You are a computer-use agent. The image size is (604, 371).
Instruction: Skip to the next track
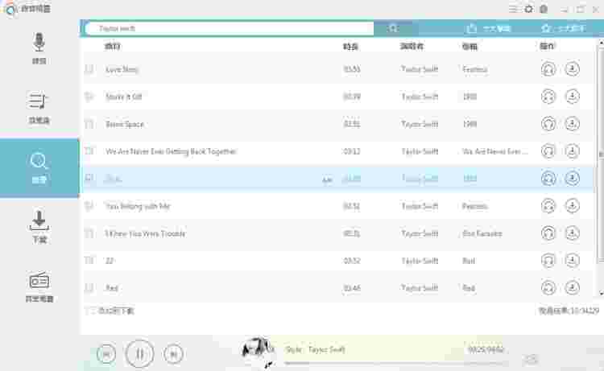pos(173,353)
